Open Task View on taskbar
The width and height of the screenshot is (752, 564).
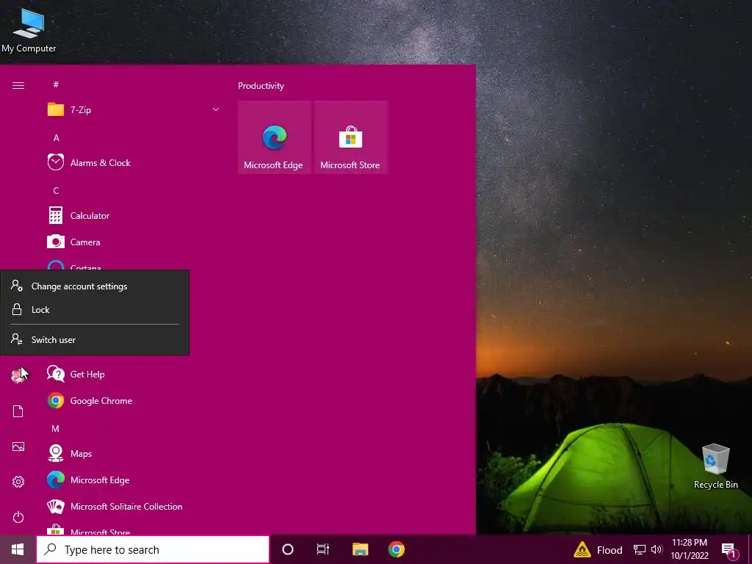323,549
